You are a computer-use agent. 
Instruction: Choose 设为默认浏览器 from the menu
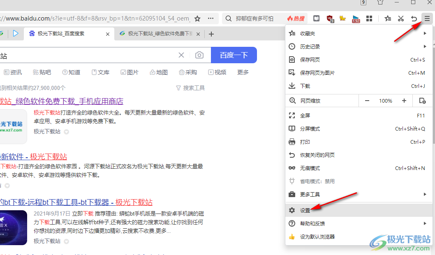click(359, 237)
